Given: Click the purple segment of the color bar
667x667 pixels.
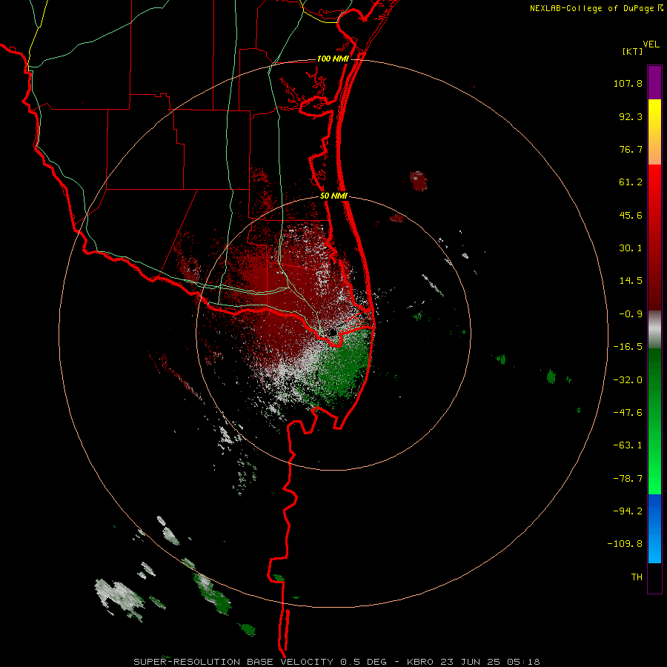Looking at the screenshot, I should pyautogui.click(x=654, y=82).
